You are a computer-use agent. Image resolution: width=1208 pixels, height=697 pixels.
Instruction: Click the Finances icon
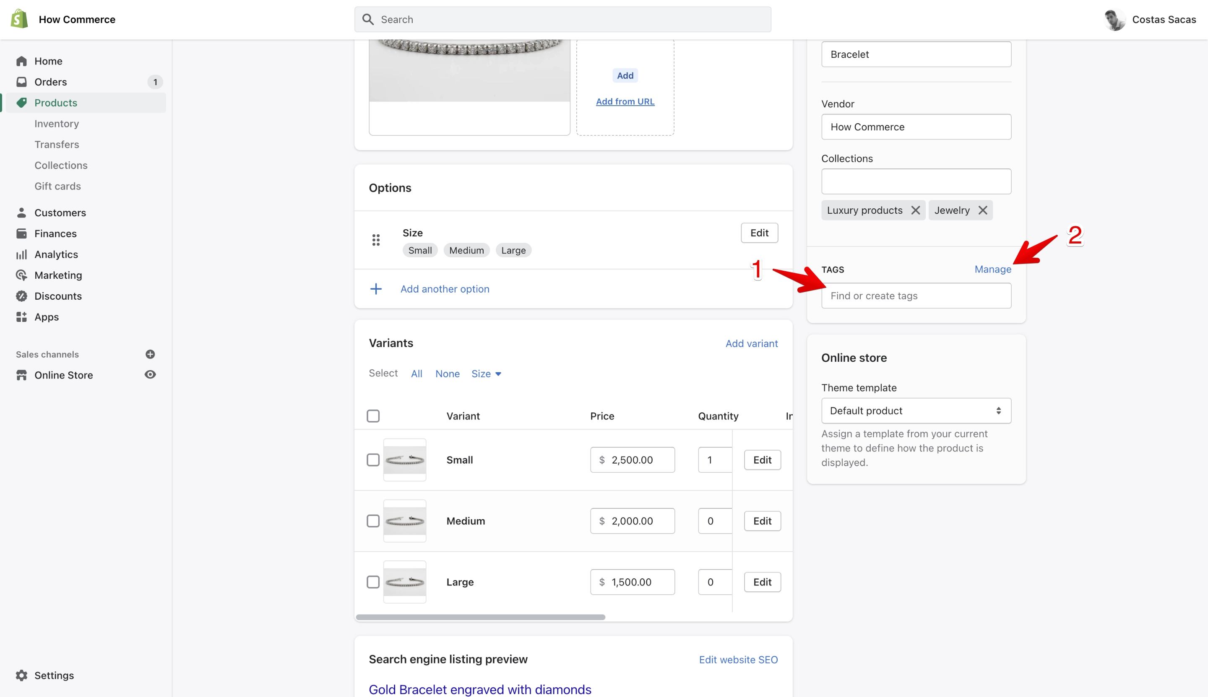point(21,233)
